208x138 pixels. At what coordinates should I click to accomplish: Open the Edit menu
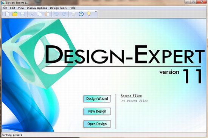click(x=12, y=8)
